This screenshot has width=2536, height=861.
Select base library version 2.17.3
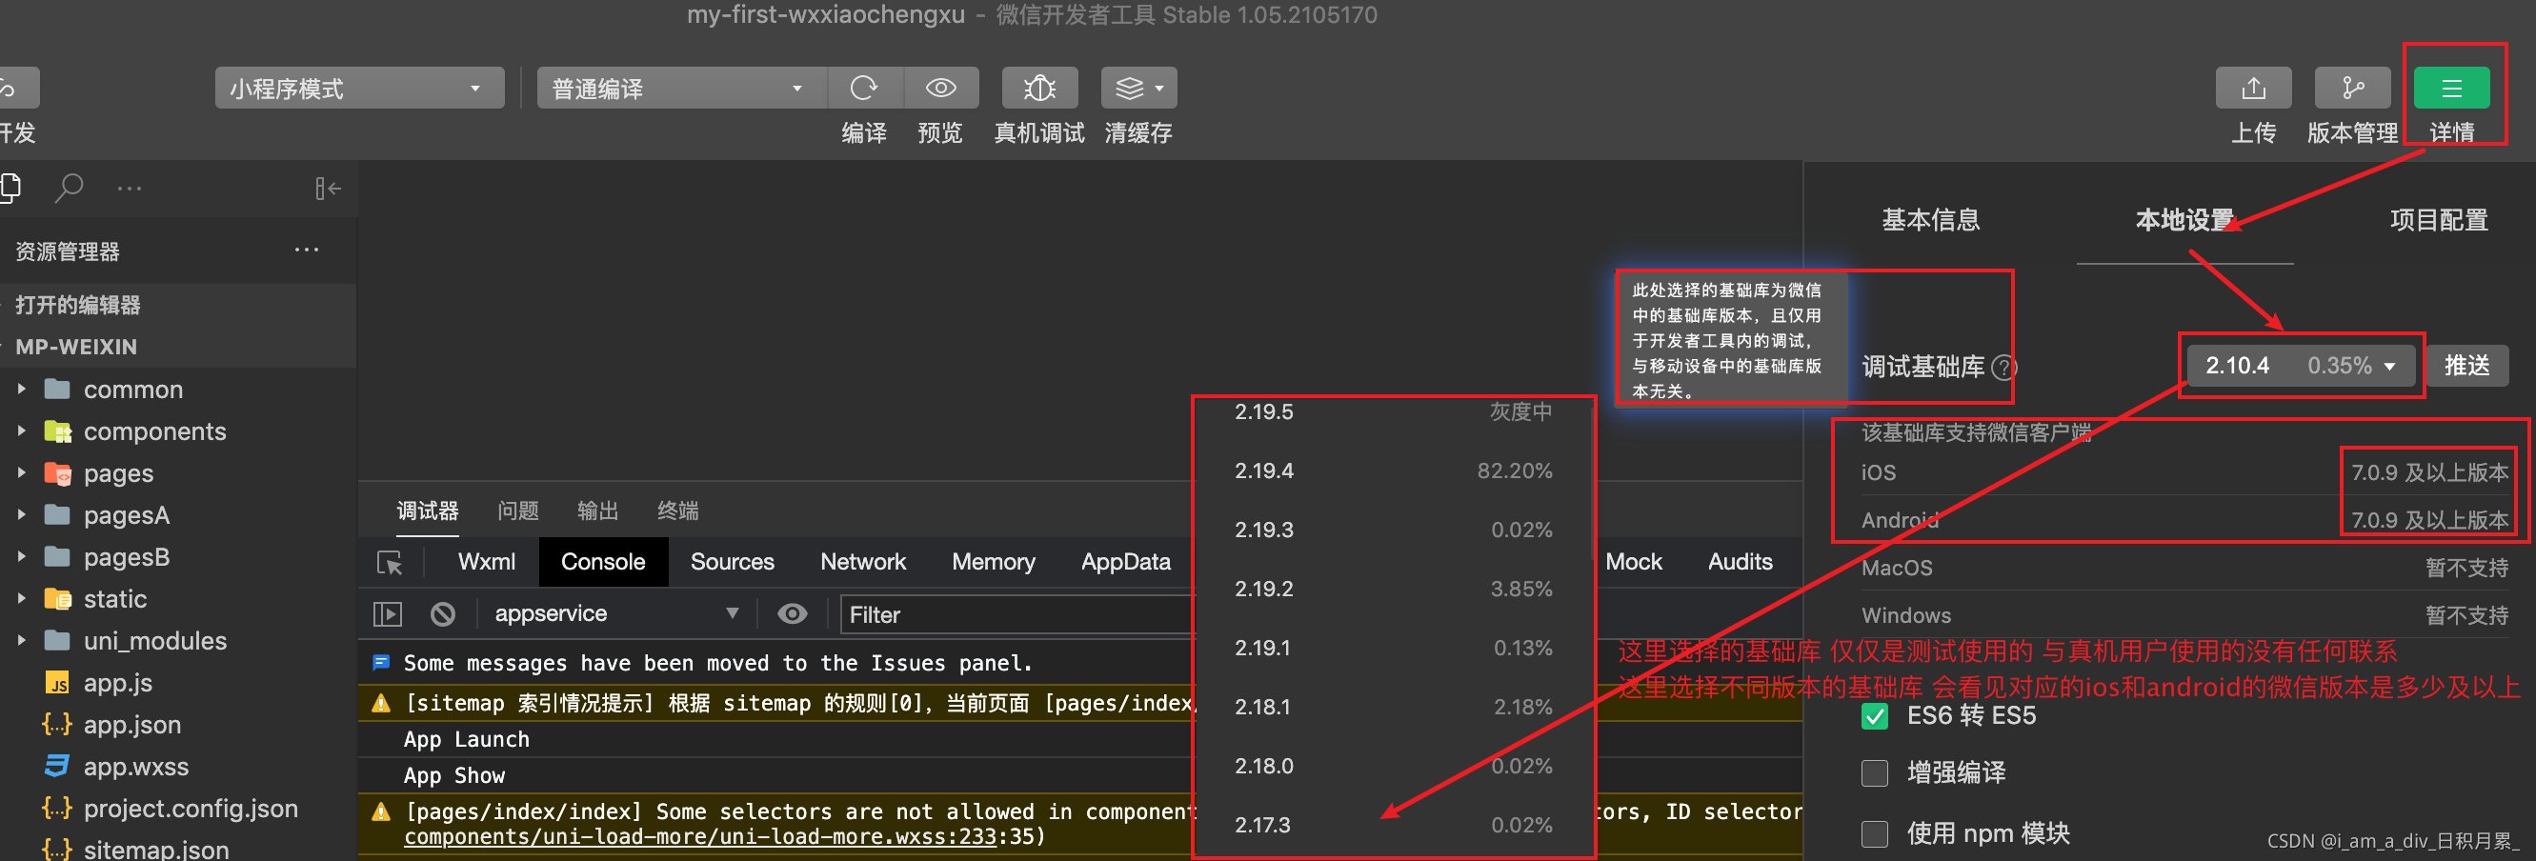(x=1393, y=825)
